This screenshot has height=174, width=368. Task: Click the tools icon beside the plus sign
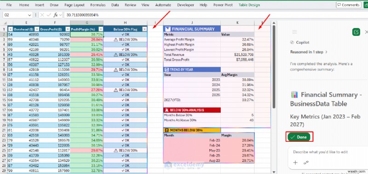point(306,162)
